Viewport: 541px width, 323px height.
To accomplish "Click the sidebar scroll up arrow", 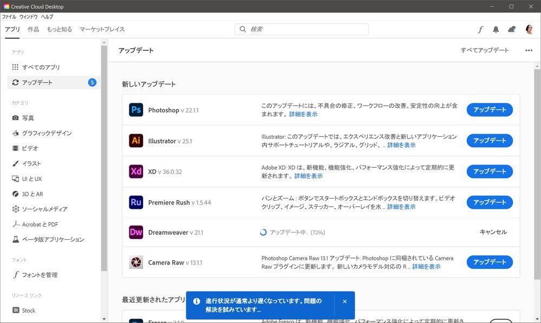I will pyautogui.click(x=104, y=43).
